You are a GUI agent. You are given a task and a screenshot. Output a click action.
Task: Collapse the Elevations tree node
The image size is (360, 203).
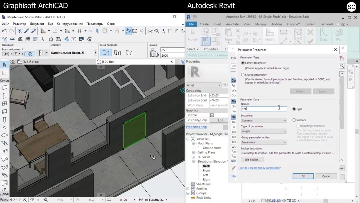click(193, 162)
